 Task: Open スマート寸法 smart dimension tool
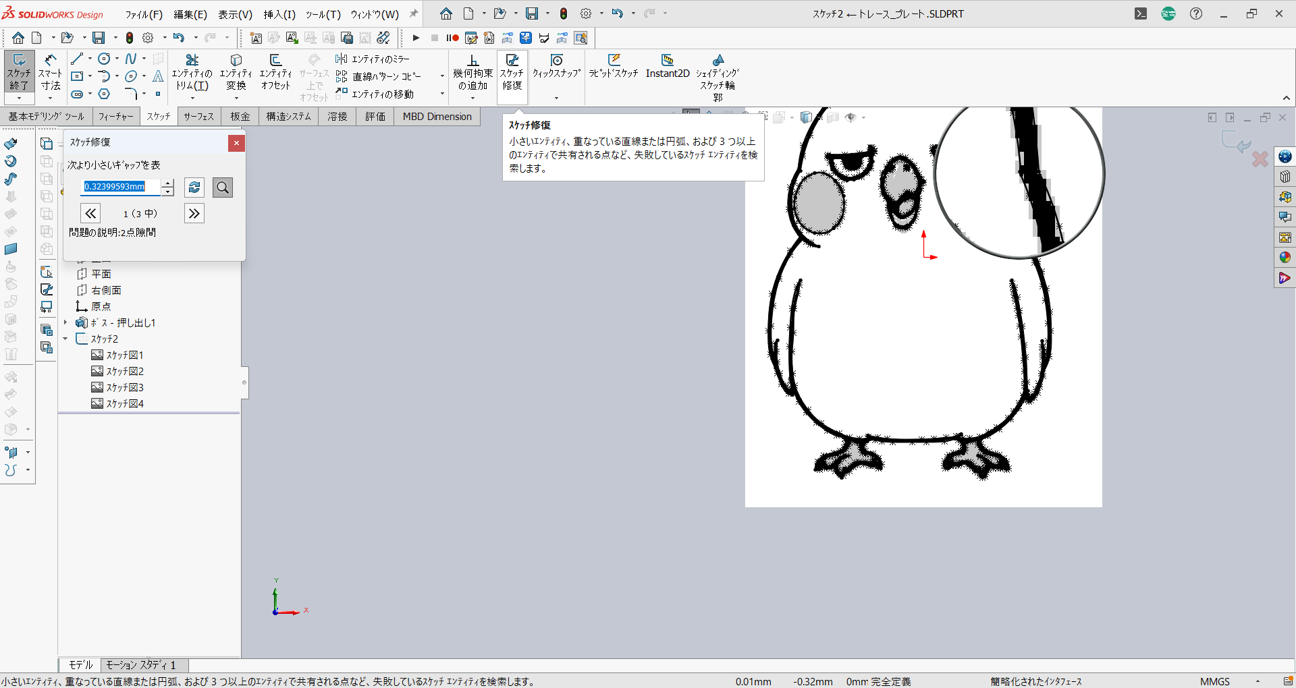(x=50, y=73)
